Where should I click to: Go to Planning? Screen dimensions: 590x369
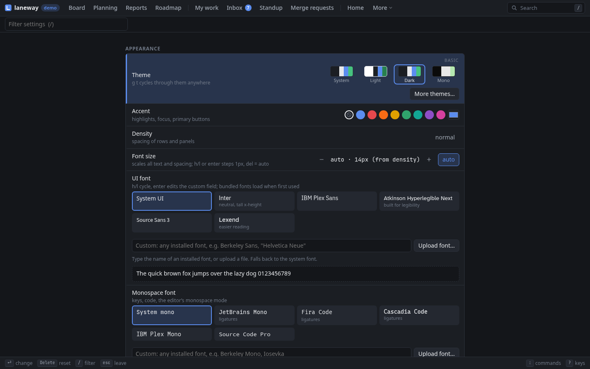point(105,8)
